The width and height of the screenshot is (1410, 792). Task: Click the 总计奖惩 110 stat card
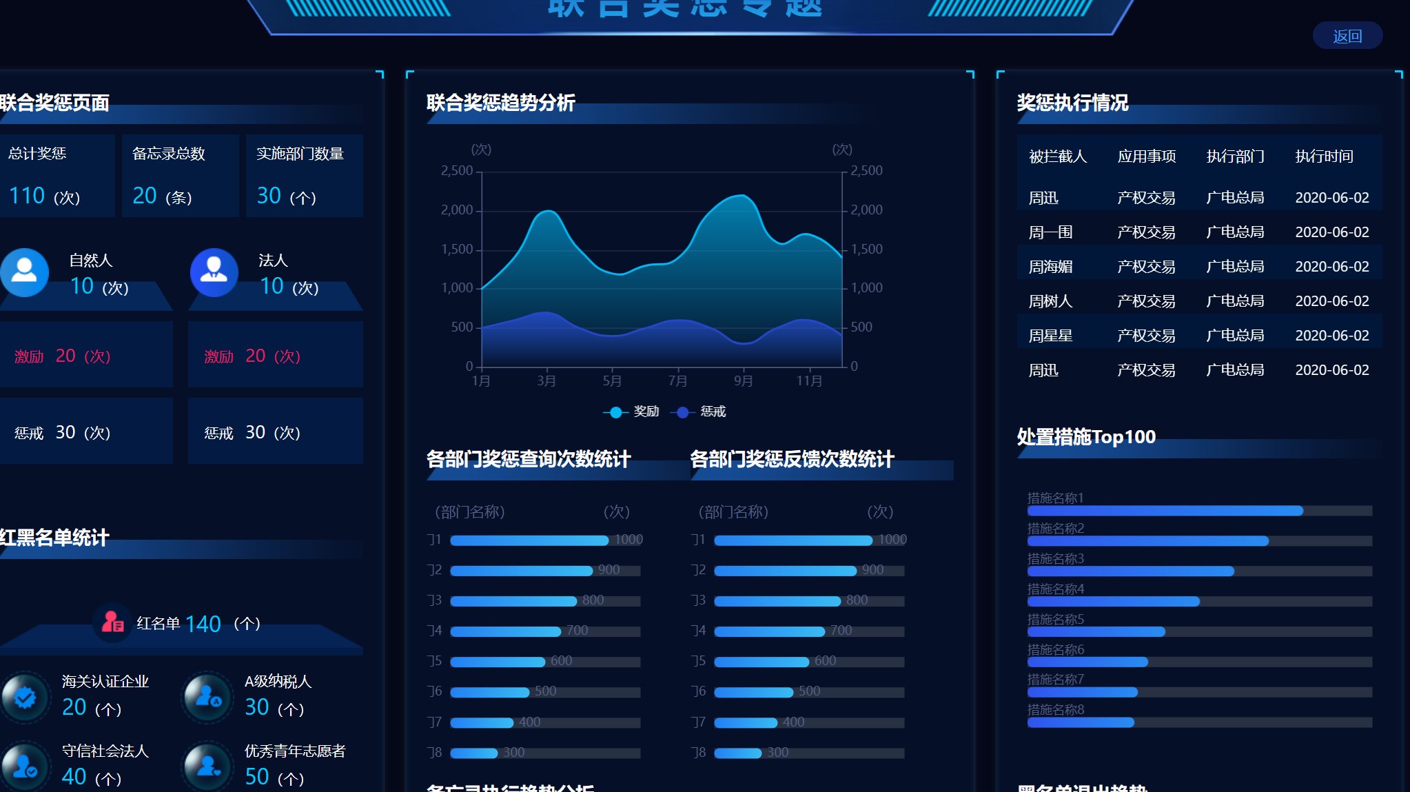tap(57, 176)
